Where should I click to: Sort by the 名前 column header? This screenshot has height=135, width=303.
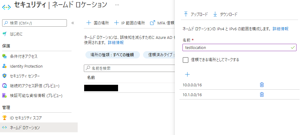pos(91,77)
